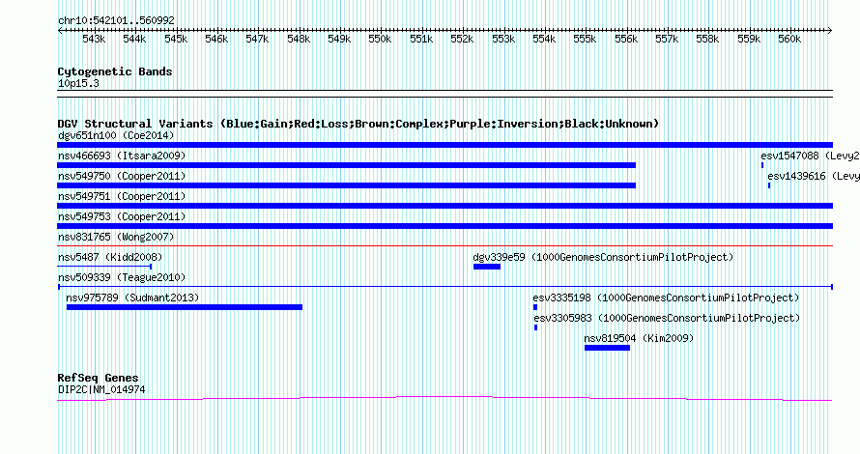
Task: Click the chr10:542101..560992 coordinate label
Action: click(x=116, y=20)
